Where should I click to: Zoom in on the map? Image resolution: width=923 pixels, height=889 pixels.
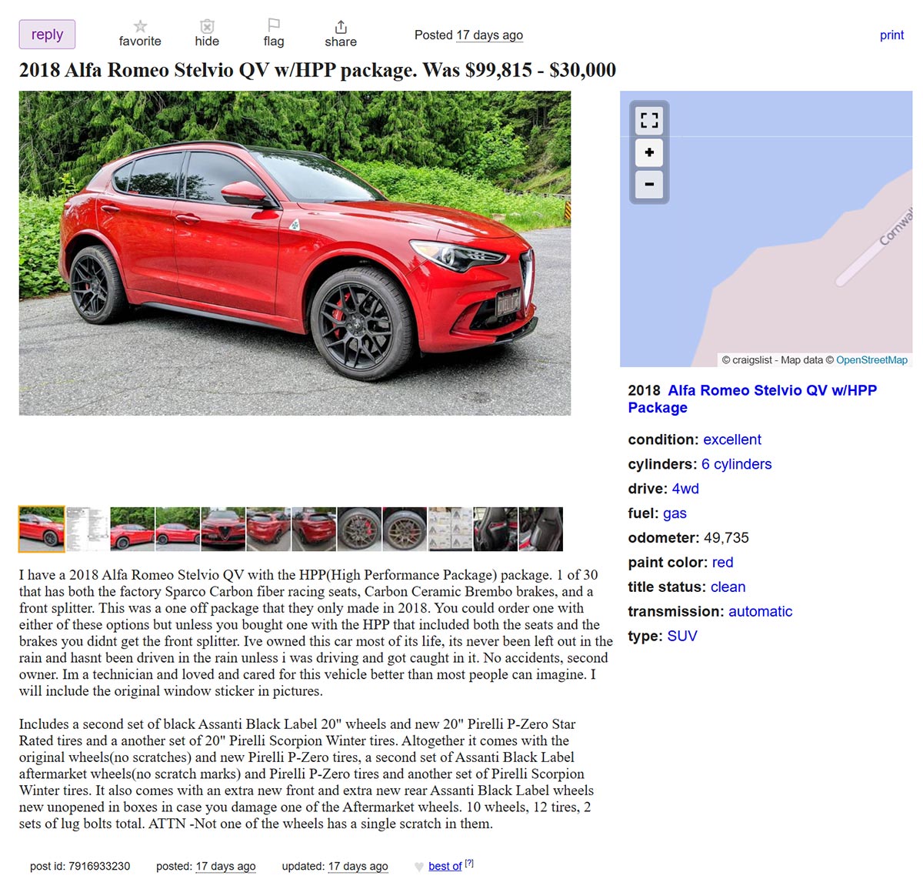pyautogui.click(x=649, y=152)
